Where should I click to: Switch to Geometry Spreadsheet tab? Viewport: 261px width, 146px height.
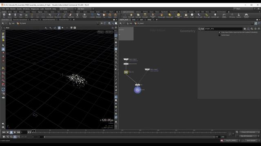(x=20, y=20)
